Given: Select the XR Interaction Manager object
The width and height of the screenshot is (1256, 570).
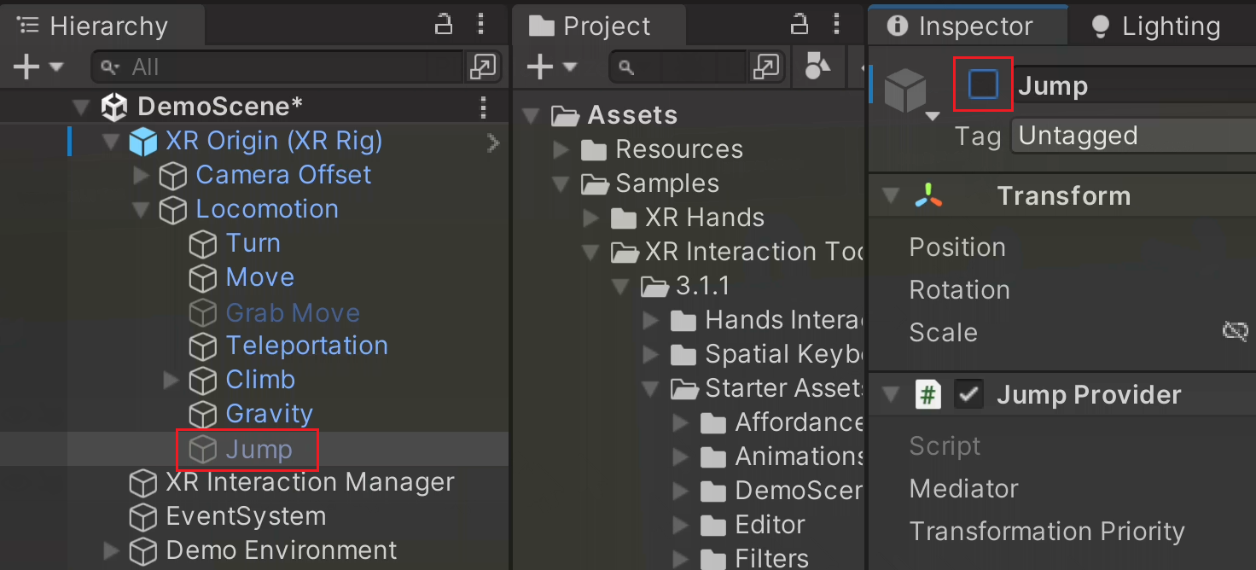Looking at the screenshot, I should [x=309, y=482].
